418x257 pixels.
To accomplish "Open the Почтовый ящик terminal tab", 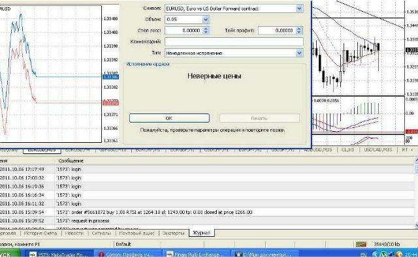I will (137, 233).
